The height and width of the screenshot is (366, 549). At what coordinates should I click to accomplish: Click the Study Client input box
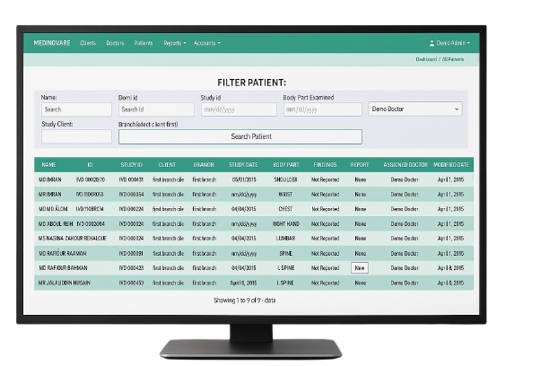coord(76,136)
